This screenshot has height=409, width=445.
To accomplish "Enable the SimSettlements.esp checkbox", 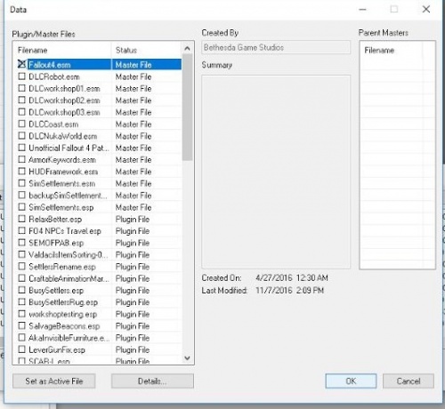I will (21, 206).
